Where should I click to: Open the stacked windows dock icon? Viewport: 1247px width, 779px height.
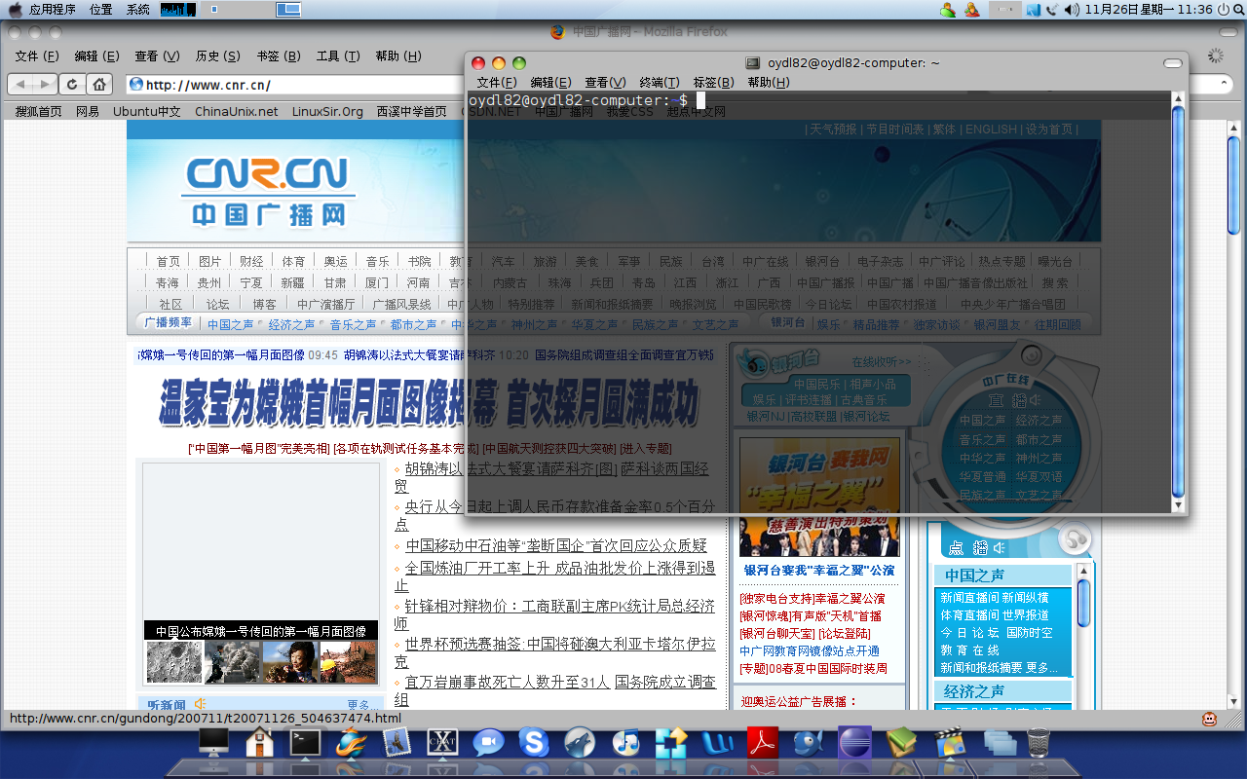click(x=1000, y=742)
